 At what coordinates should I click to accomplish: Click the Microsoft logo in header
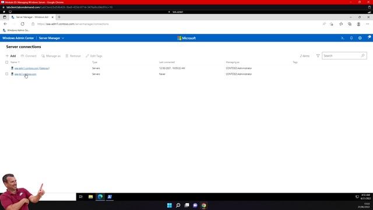click(186, 38)
